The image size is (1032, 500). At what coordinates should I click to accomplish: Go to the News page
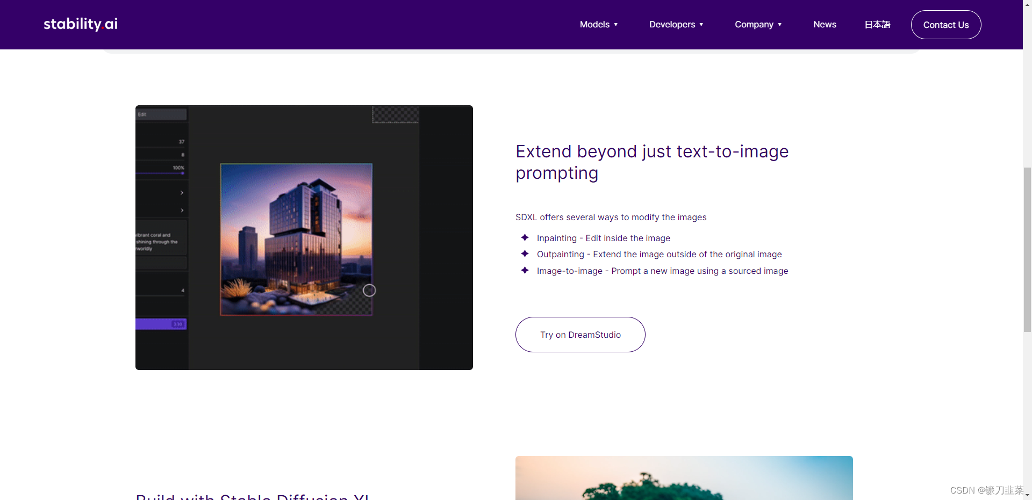click(x=825, y=25)
